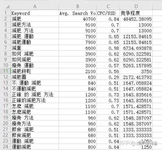Viewport: 162px width, 150px height.
Task: Click the Avg. Search Vol header cell
Action: [78, 13]
